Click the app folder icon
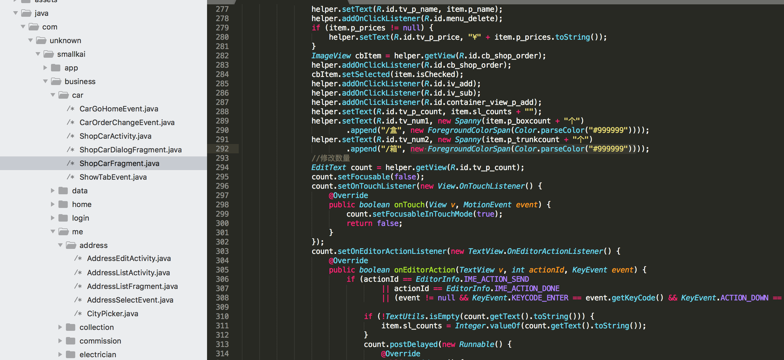 56,68
